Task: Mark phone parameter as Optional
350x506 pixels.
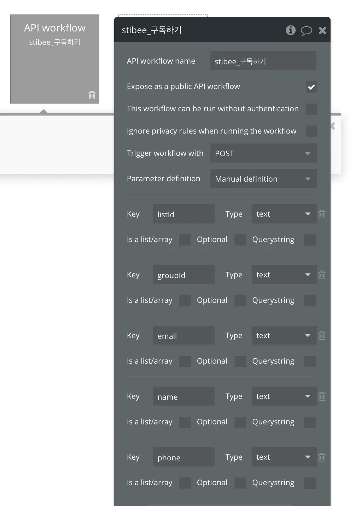Action: click(x=240, y=483)
